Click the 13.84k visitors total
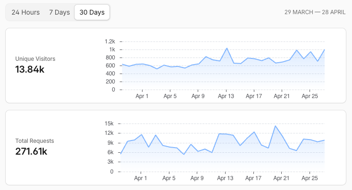The height and width of the screenshot is (190, 352). (x=30, y=69)
